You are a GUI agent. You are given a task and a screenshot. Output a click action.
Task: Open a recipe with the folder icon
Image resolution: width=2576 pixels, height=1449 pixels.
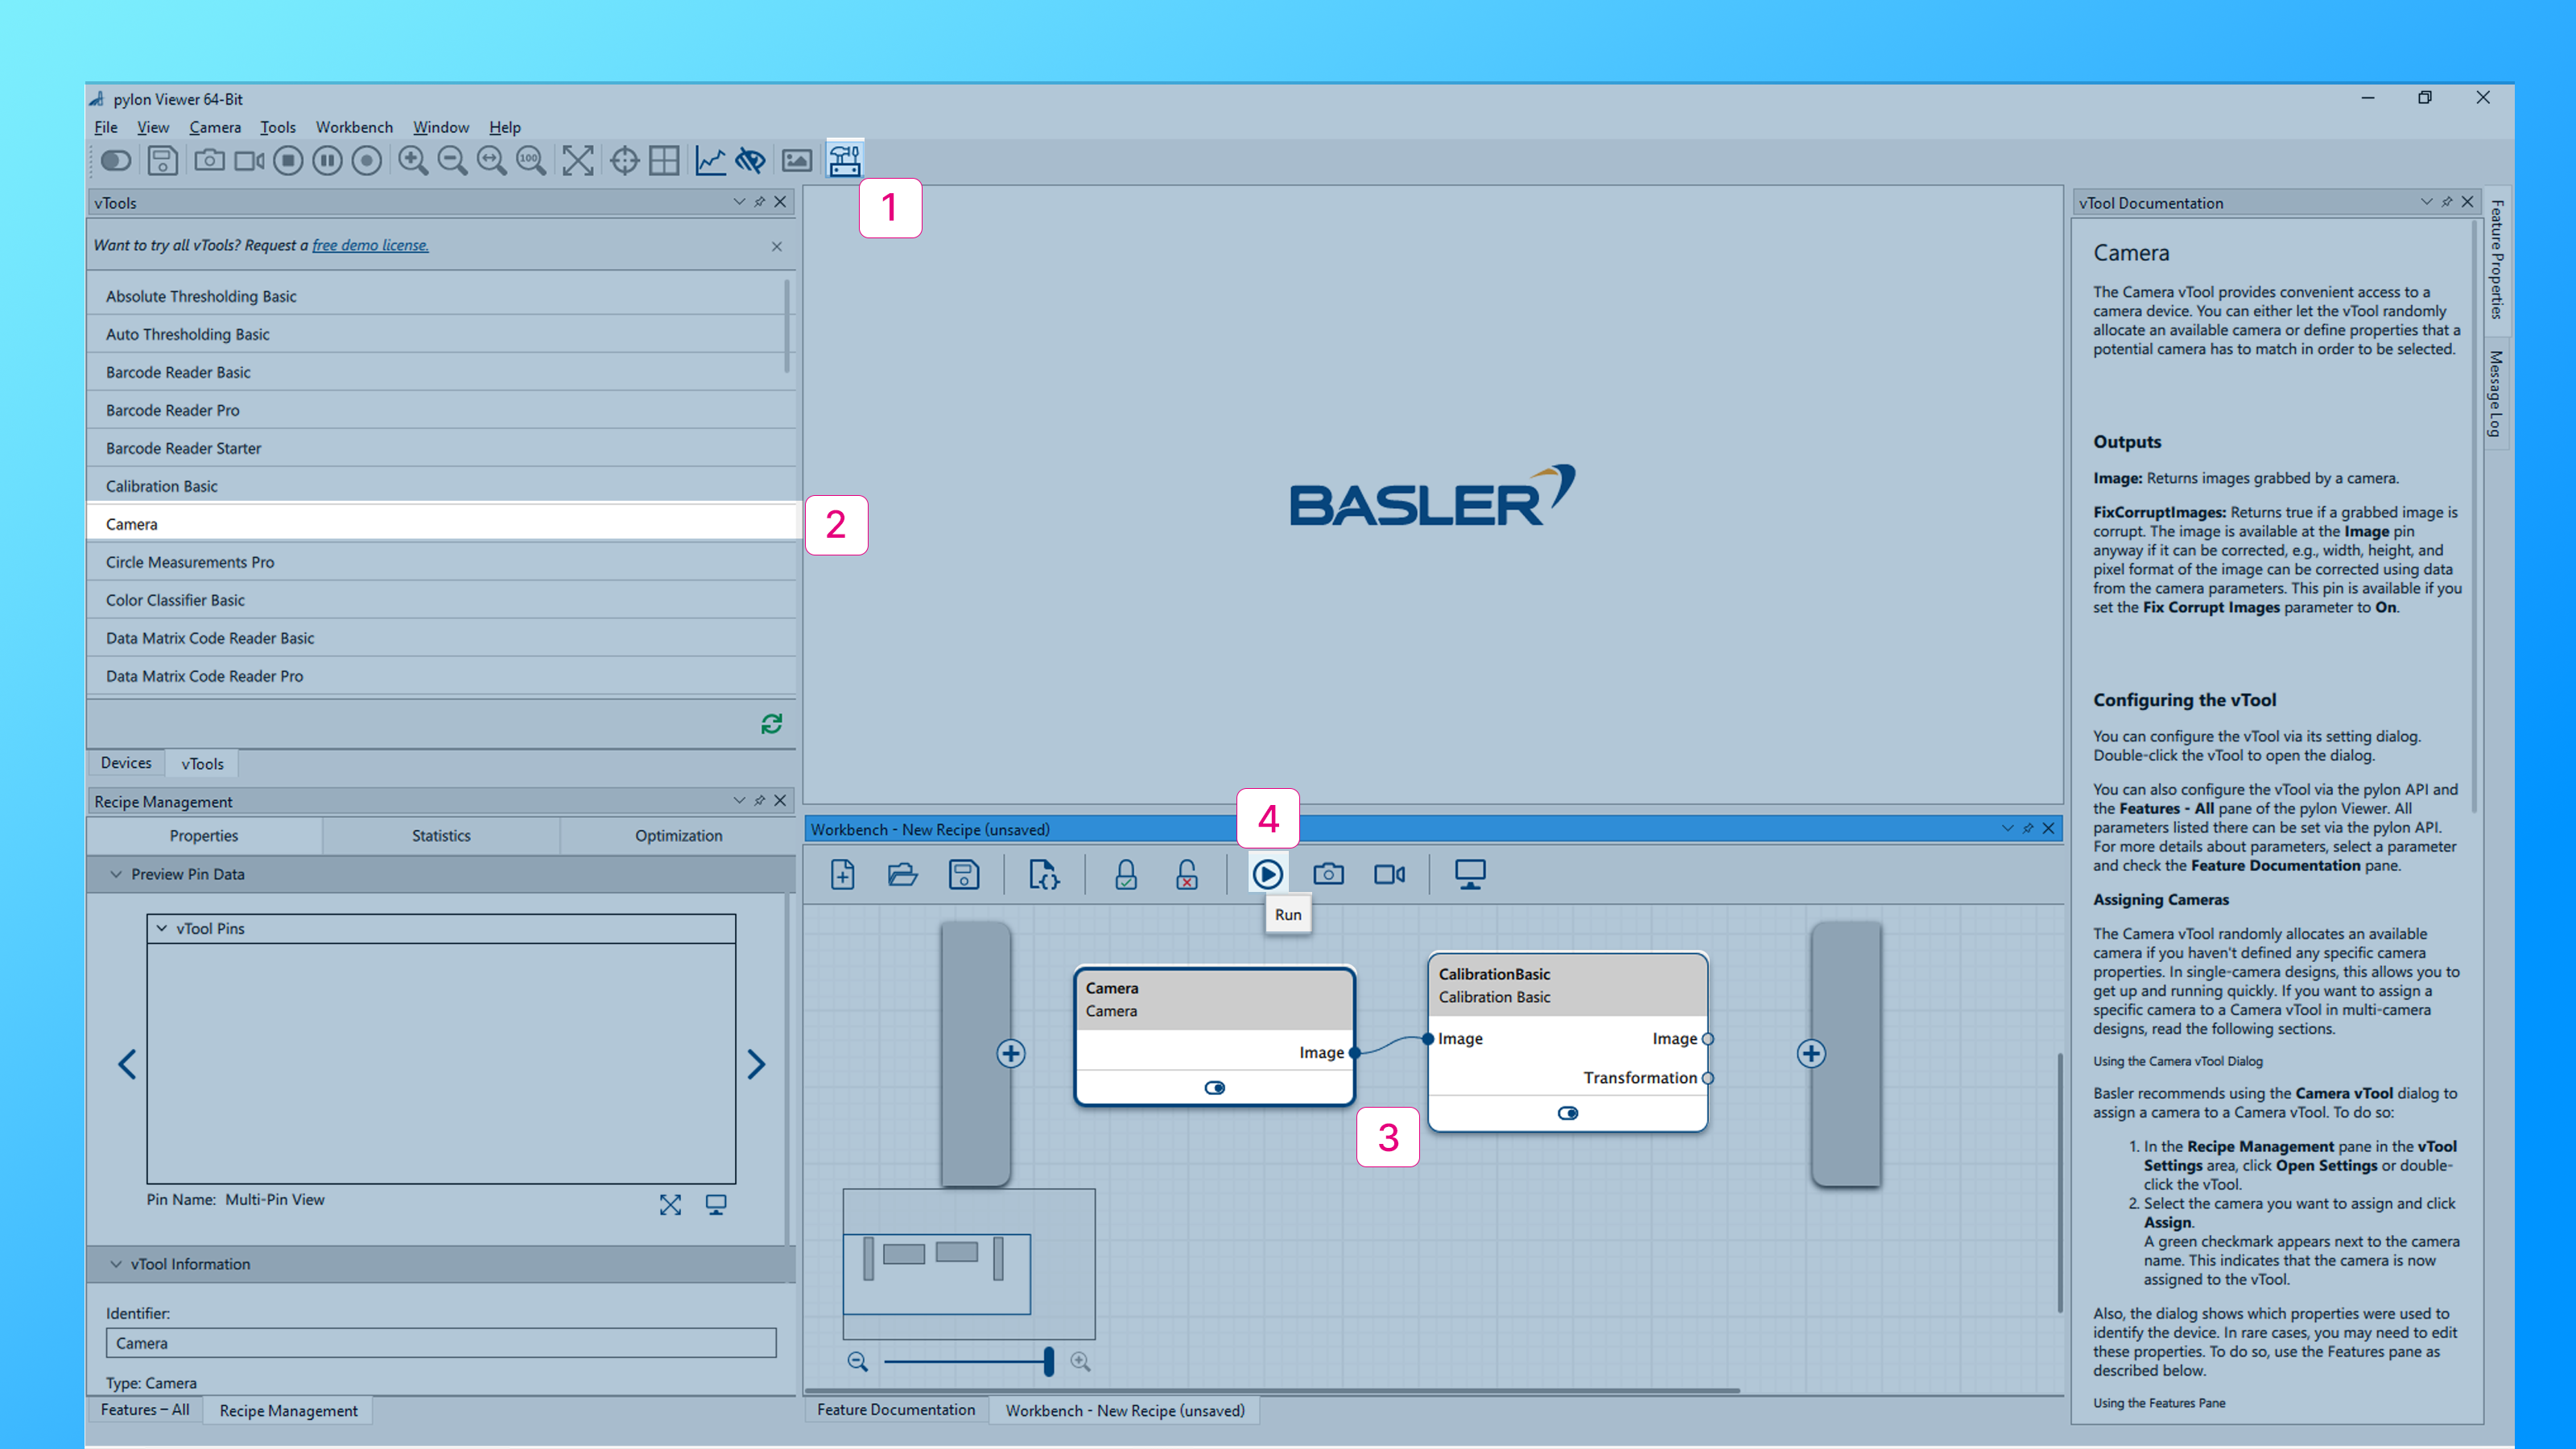pyautogui.click(x=902, y=874)
